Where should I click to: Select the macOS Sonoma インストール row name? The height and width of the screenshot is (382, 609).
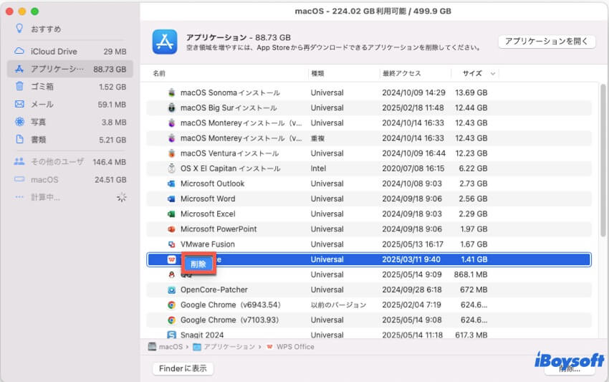[230, 92]
